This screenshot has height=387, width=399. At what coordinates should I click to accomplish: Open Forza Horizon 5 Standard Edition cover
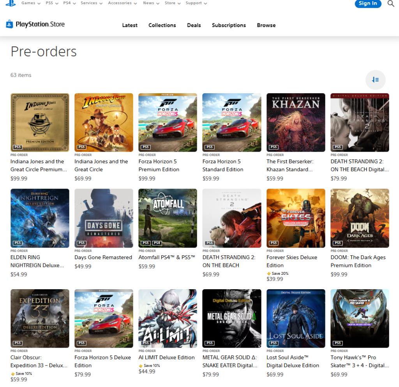(232, 122)
